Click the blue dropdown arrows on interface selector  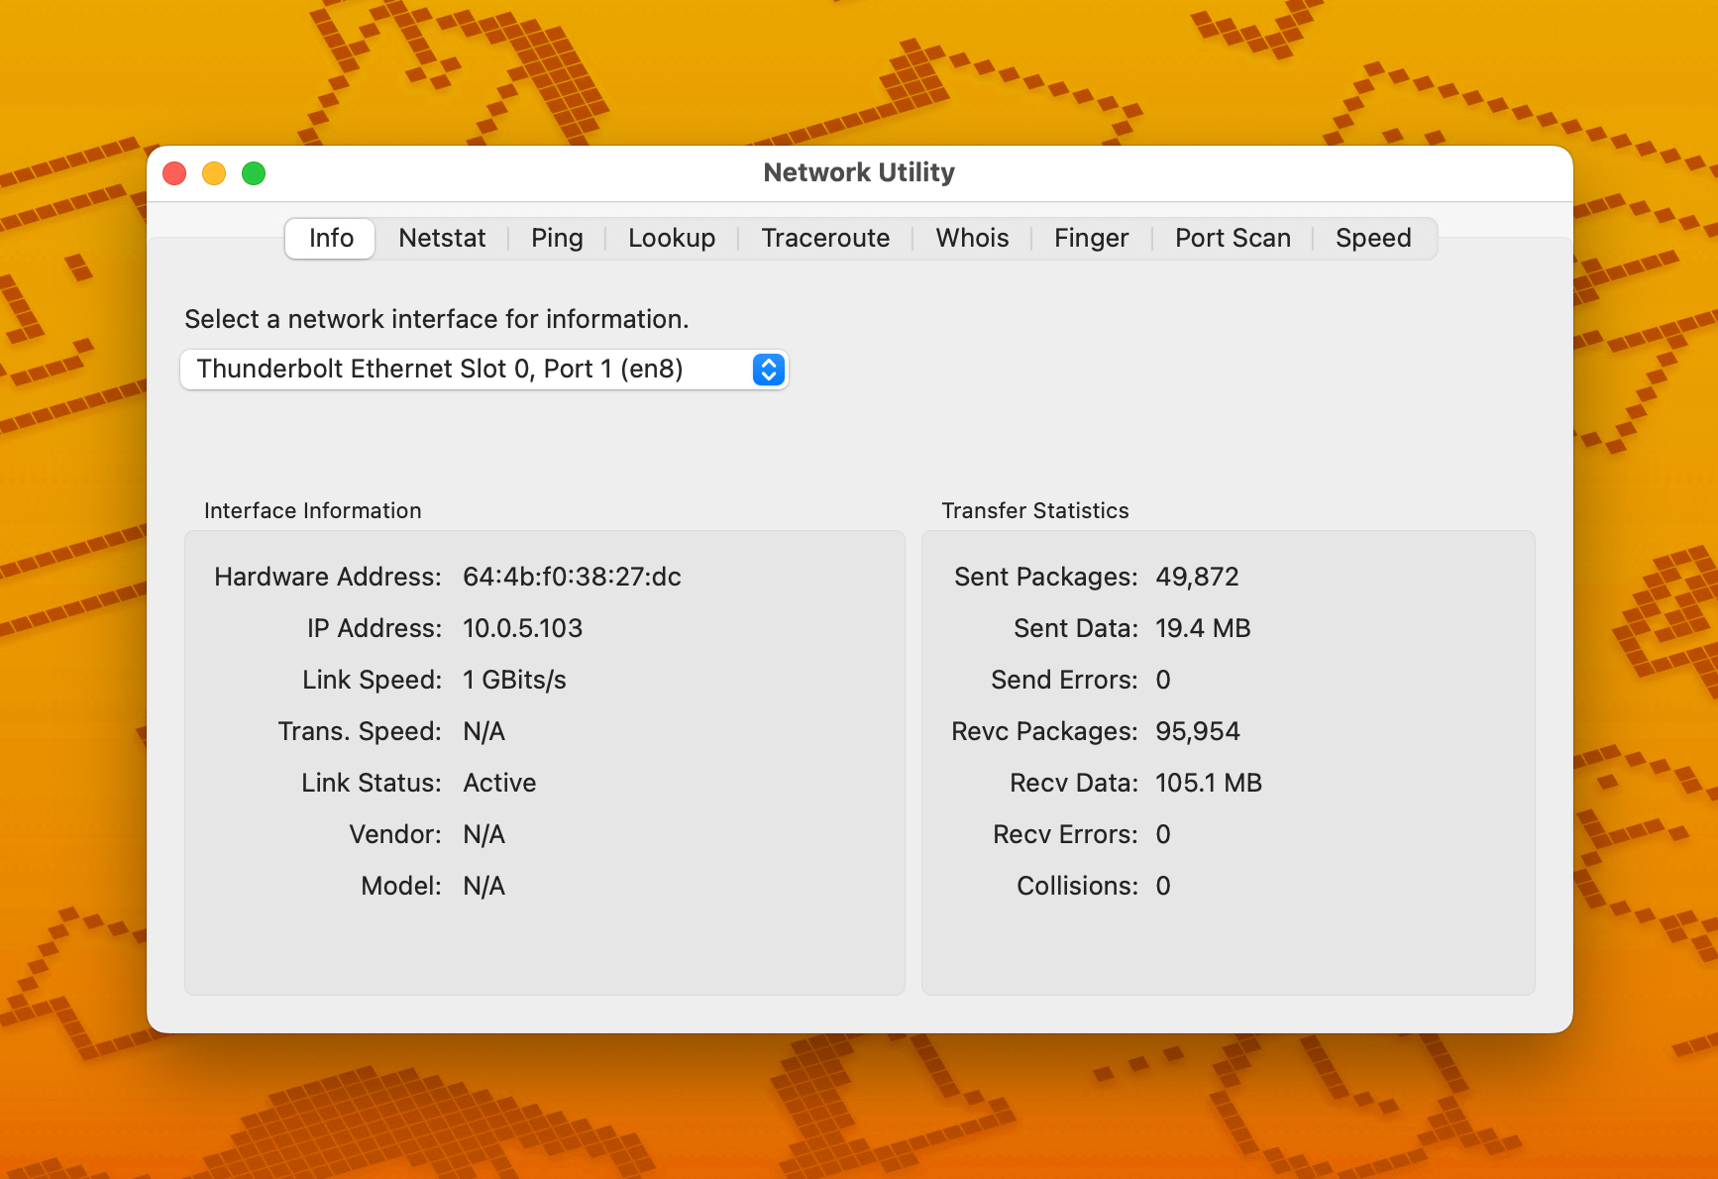769,370
